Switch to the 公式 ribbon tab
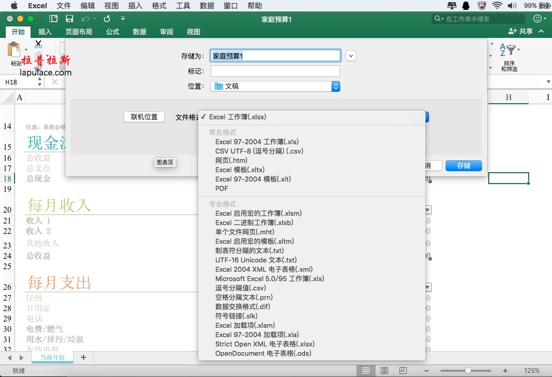 tap(112, 32)
